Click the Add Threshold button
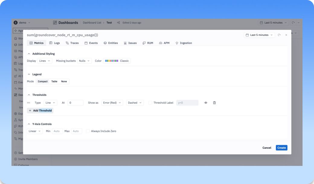The image size is (314, 184). pyautogui.click(x=40, y=110)
